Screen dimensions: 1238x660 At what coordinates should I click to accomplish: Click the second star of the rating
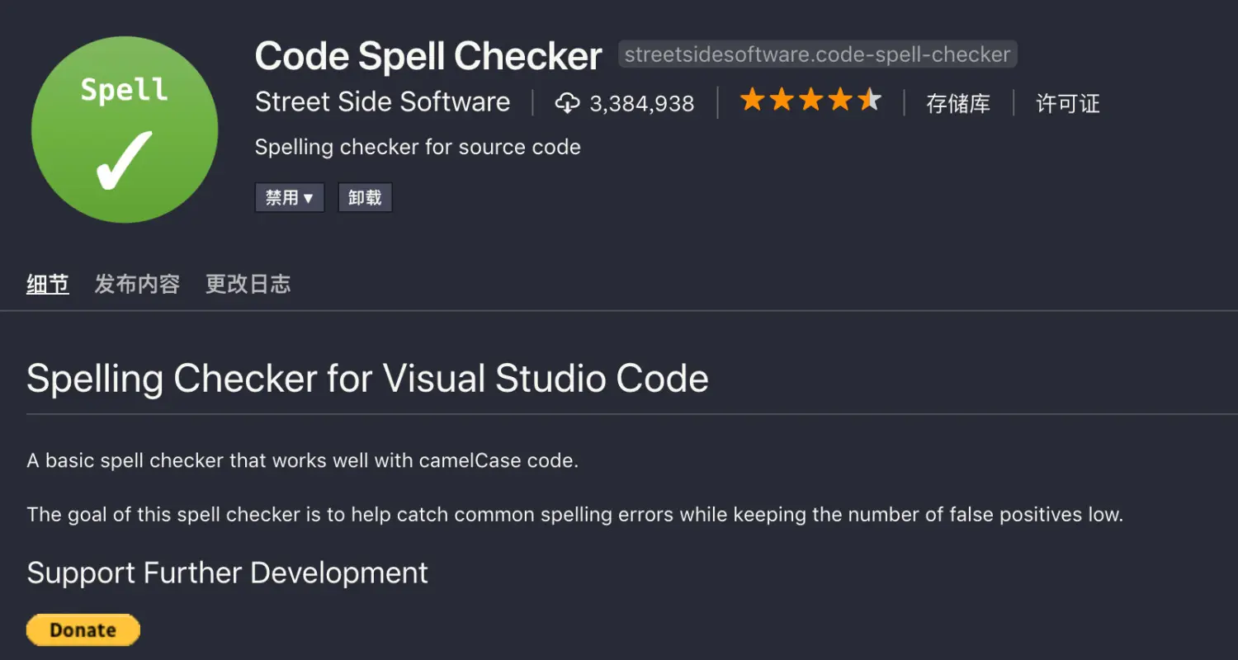coord(782,99)
